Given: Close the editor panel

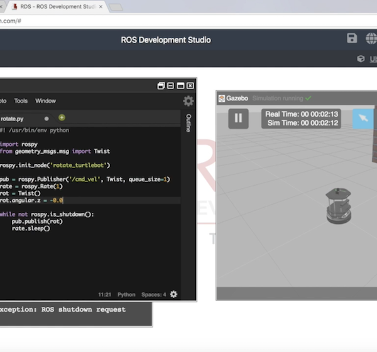Looking at the screenshot, I should click(190, 86).
